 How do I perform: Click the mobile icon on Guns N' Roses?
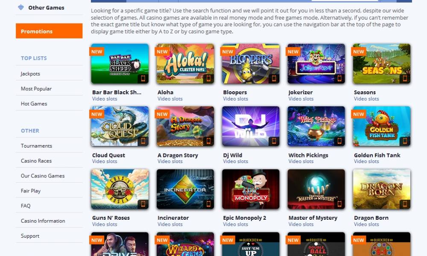click(x=143, y=204)
